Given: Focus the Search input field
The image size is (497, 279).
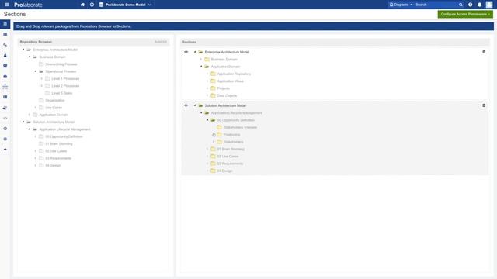Looking at the screenshot, I should [x=436, y=5].
